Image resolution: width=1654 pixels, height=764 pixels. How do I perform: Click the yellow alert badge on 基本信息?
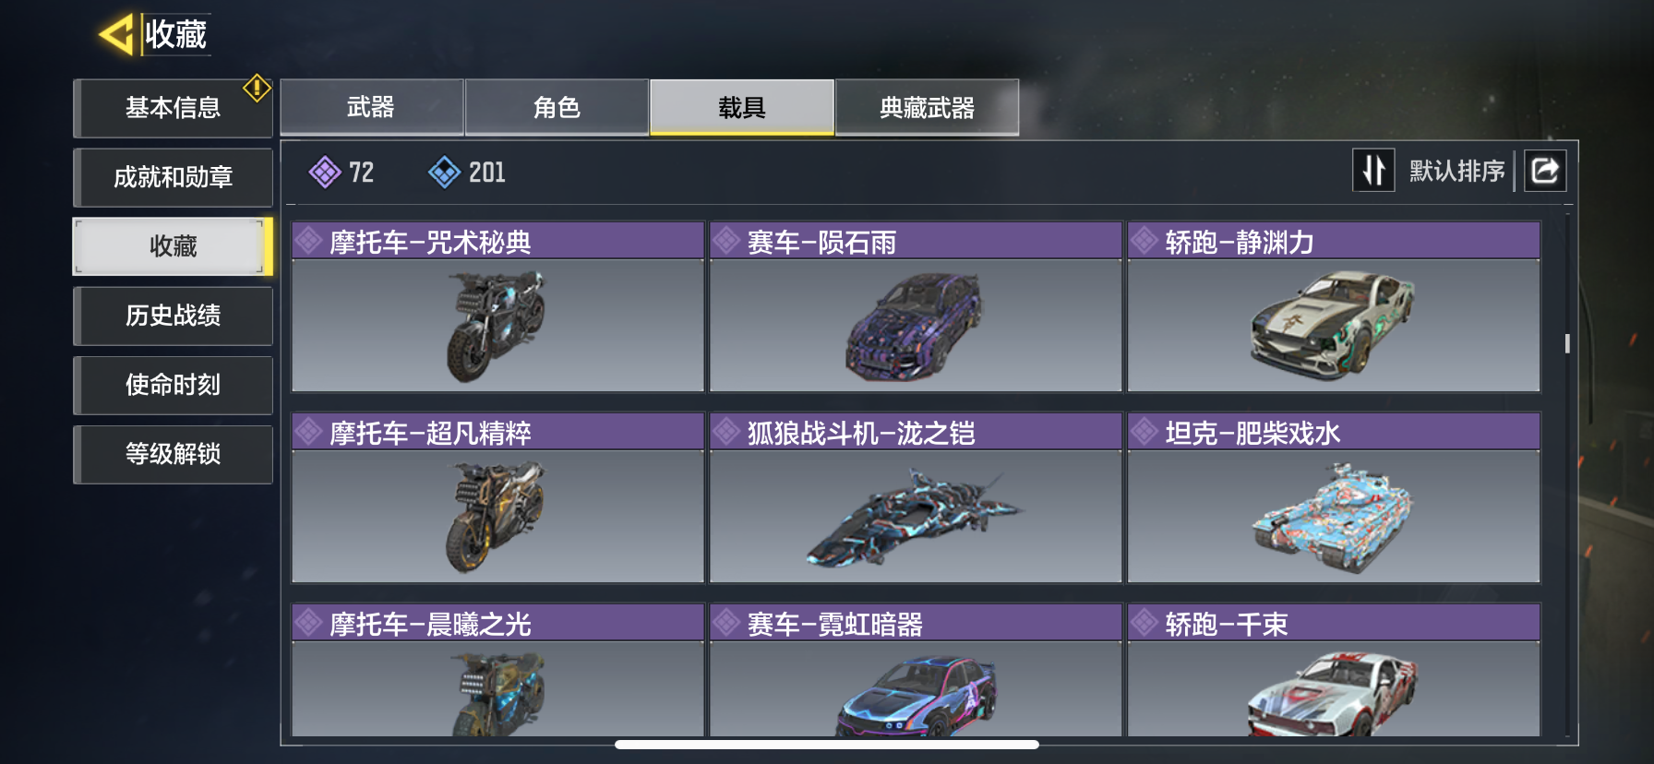(x=257, y=89)
